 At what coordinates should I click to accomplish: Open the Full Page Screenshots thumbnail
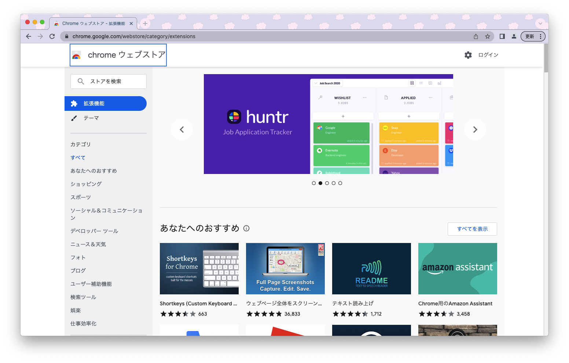(285, 269)
